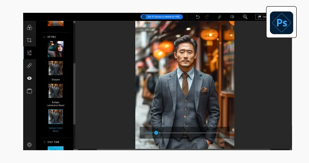The image size is (309, 163).
Task: Undo the last edit
Action: pyautogui.click(x=198, y=17)
